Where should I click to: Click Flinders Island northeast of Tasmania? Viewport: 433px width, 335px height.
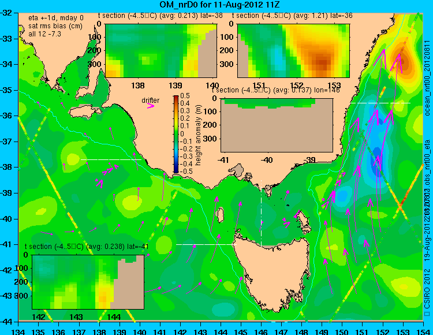303,218
